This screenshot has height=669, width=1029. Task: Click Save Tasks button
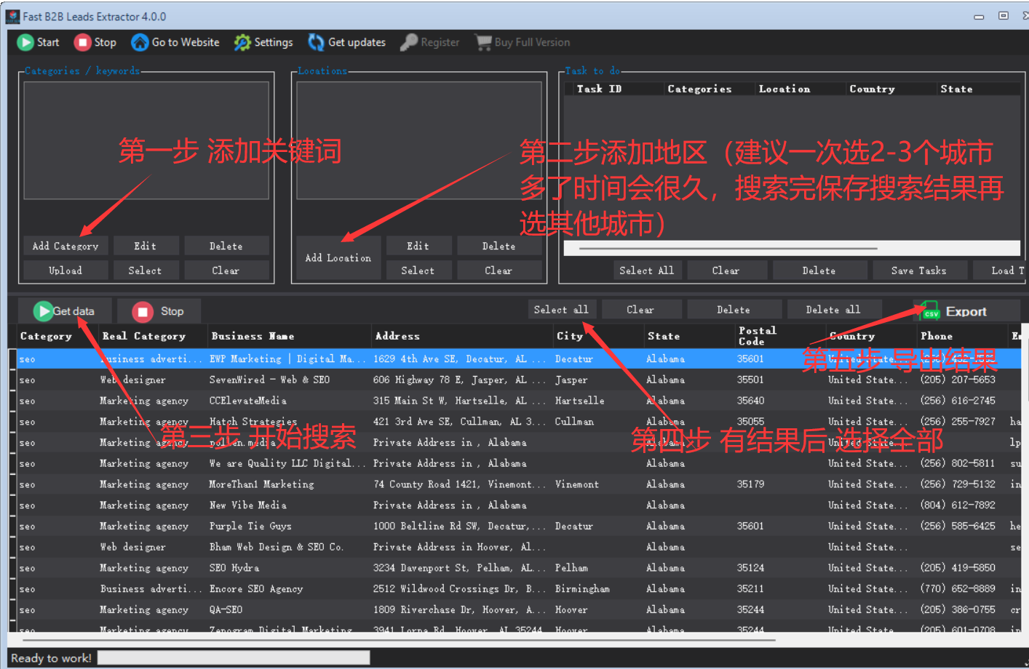[918, 271]
